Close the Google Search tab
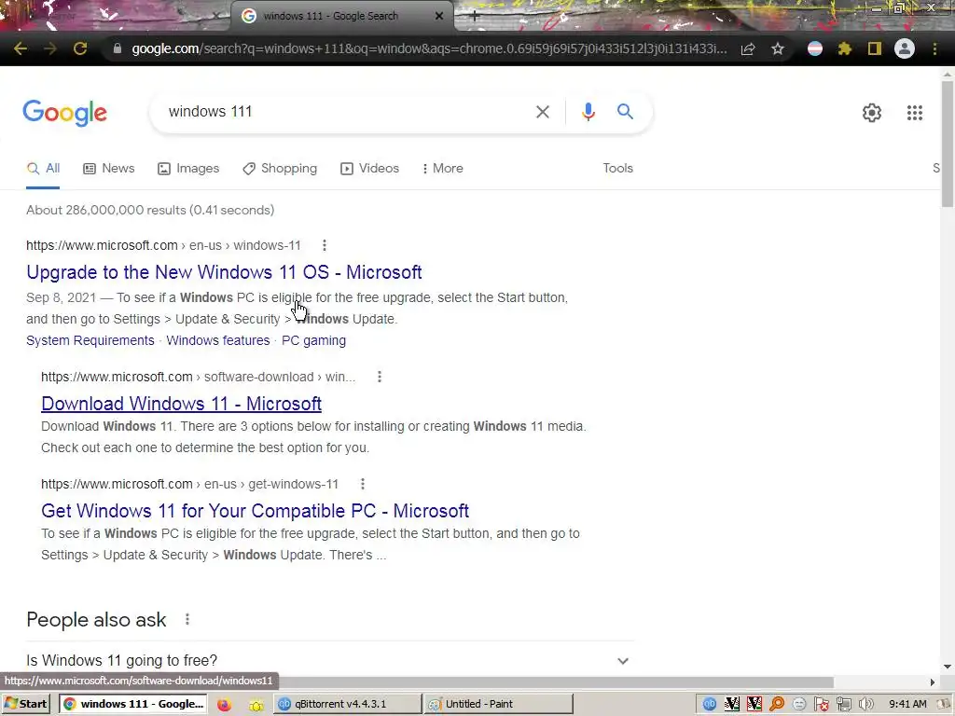 pos(438,17)
